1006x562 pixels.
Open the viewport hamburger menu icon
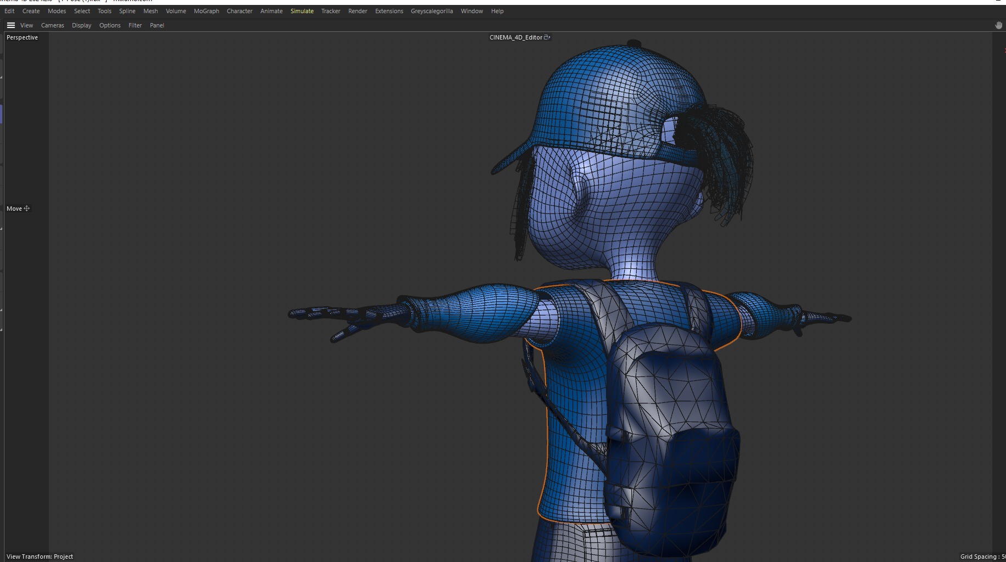tap(10, 25)
